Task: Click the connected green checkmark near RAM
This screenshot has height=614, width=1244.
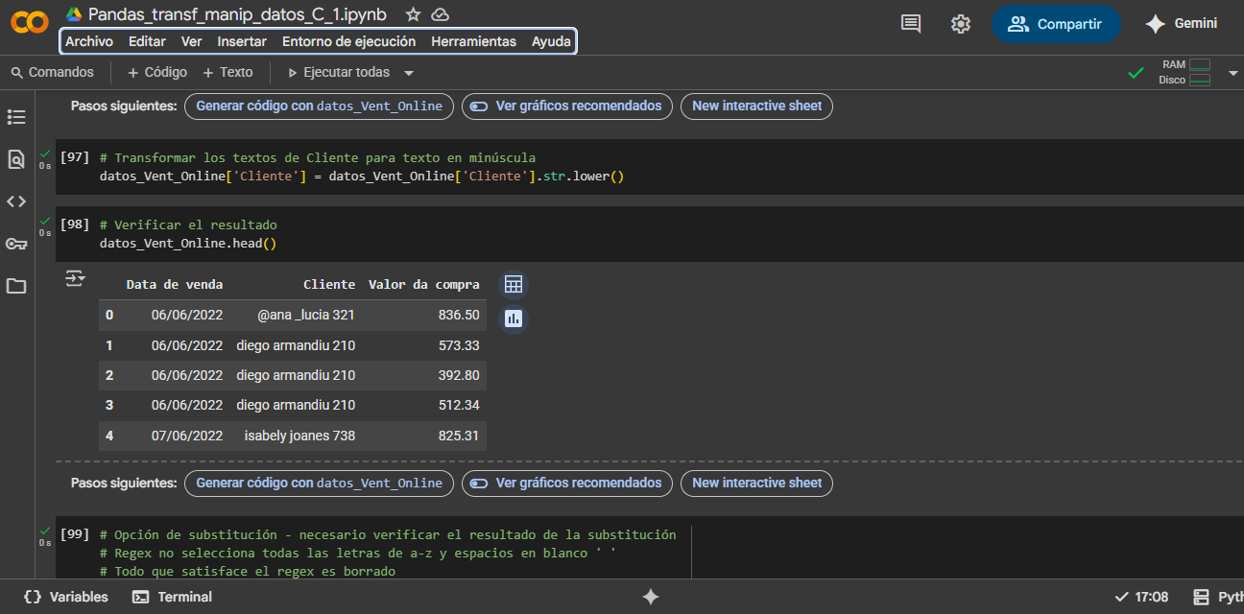Action: click(1136, 73)
